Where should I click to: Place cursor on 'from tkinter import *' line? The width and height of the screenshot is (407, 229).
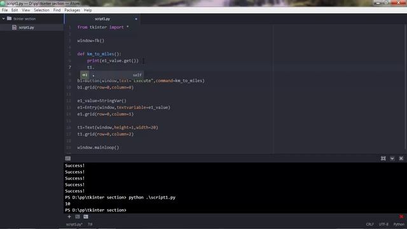103,27
